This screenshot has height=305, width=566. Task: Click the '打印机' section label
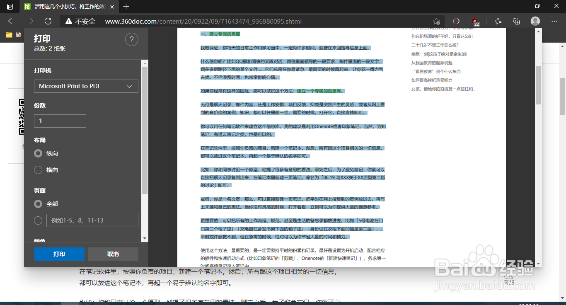[x=43, y=70]
